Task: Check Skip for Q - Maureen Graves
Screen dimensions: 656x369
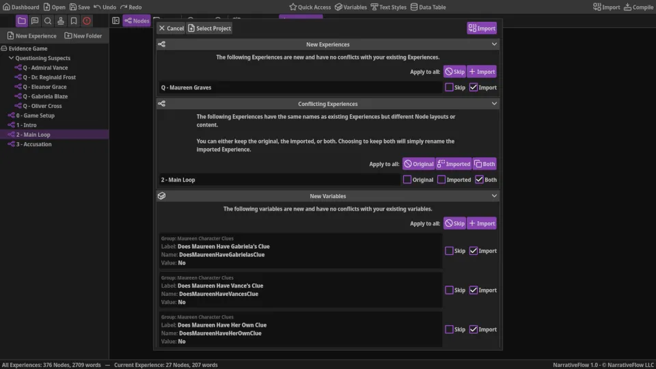Action: point(449,87)
